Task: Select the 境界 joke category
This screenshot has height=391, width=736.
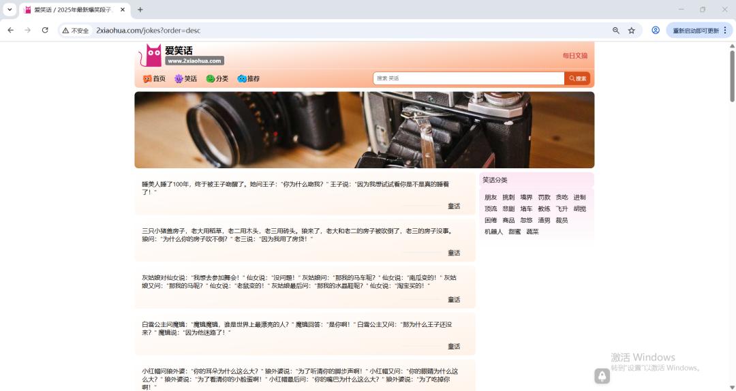Action: 526,197
